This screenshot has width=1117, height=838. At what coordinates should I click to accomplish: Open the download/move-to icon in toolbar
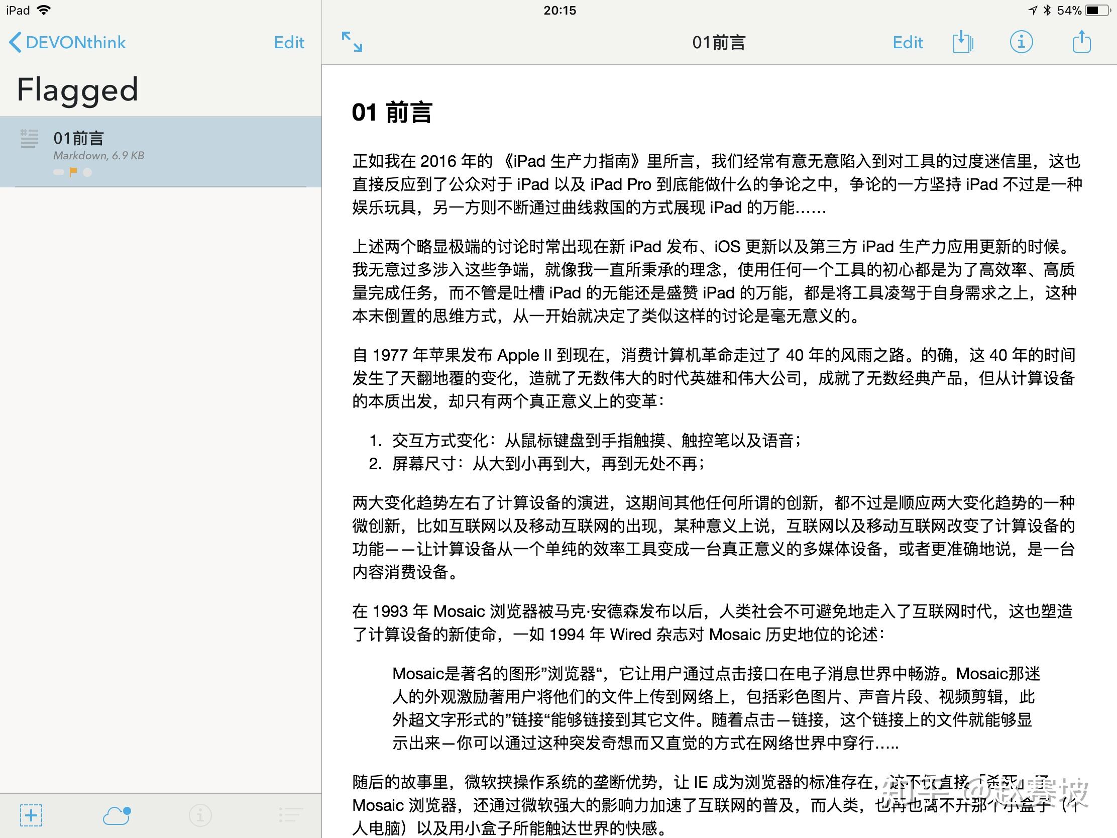click(962, 42)
